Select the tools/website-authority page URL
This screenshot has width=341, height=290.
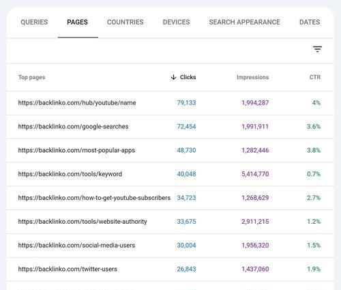83,222
